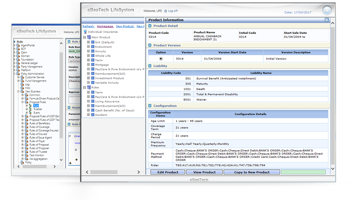Click the RSS feed icon in Product Information
The image size is (354, 200).
[327, 20]
